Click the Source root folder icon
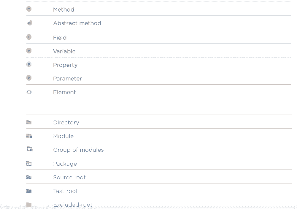This screenshot has width=297, height=209. pos(29,177)
